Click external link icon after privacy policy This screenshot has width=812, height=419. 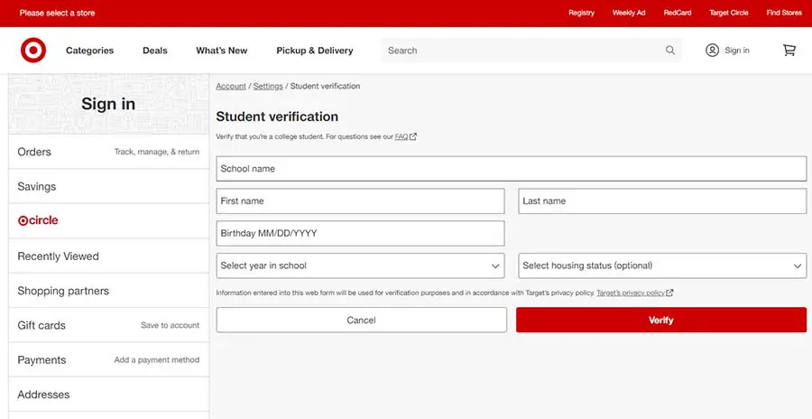[x=669, y=293]
